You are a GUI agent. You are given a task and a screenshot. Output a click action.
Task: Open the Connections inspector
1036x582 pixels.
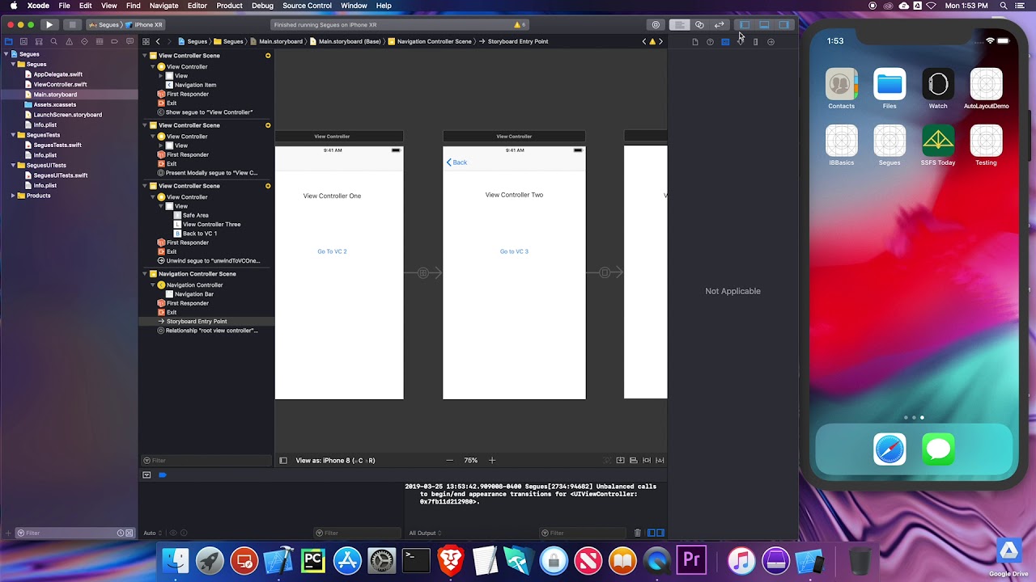[x=771, y=41]
